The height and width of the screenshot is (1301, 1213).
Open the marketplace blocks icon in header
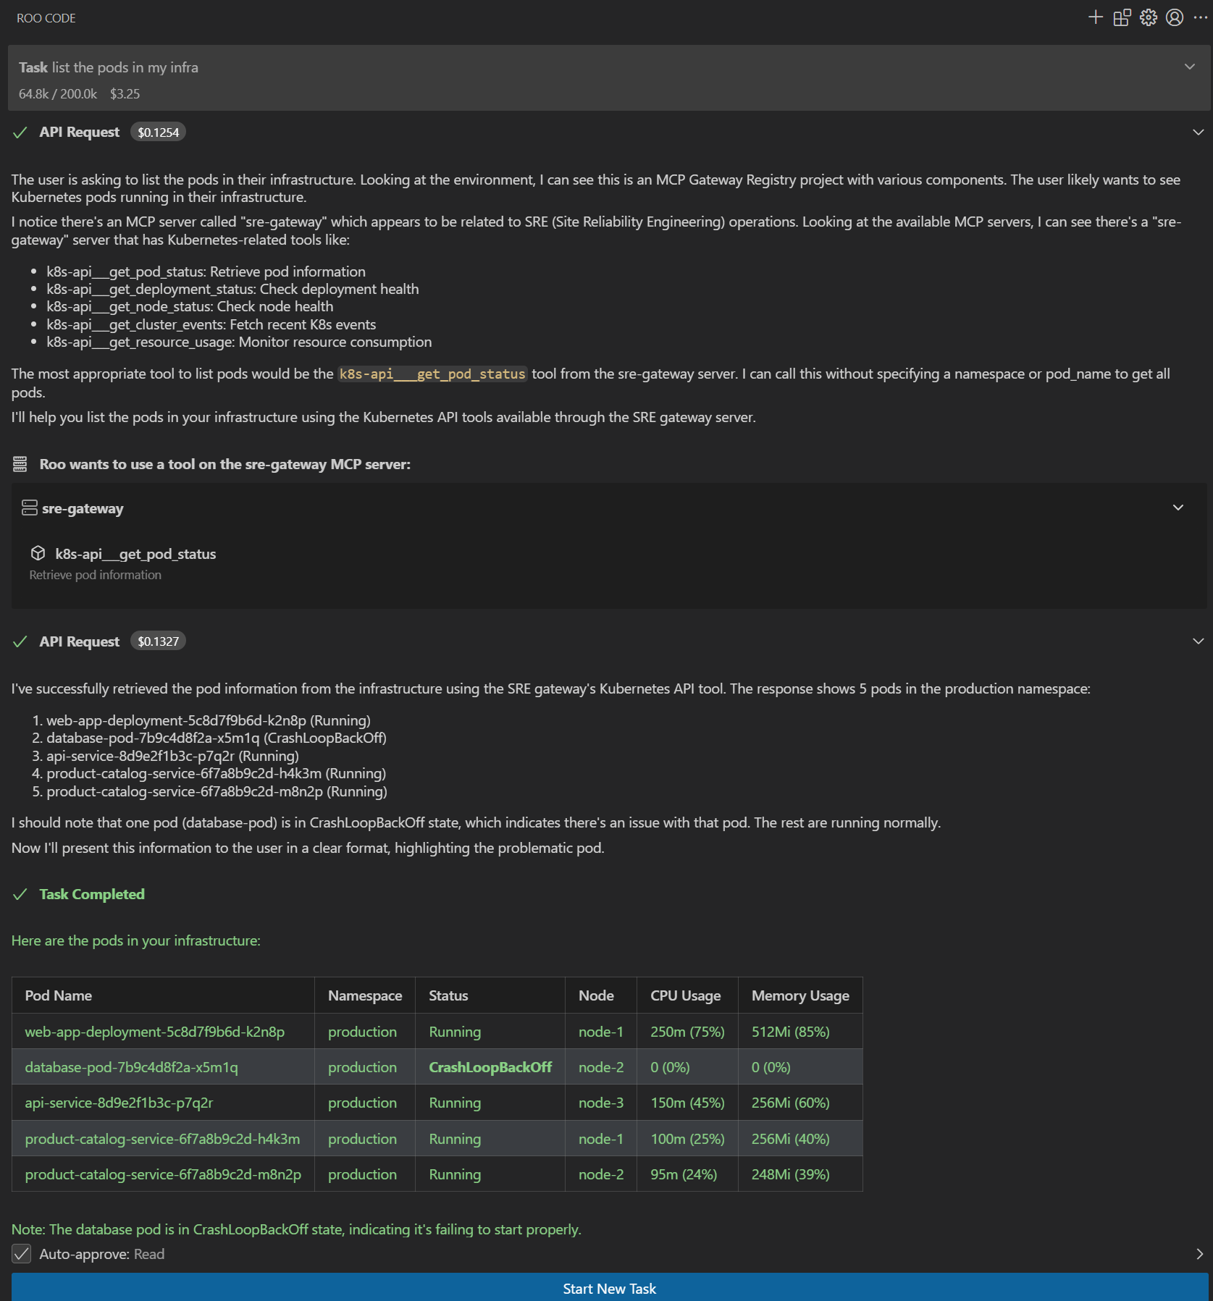pyautogui.click(x=1122, y=17)
